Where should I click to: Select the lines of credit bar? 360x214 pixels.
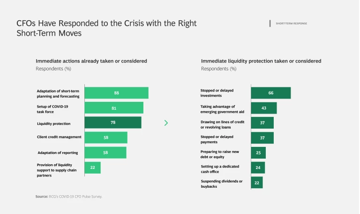(262, 123)
